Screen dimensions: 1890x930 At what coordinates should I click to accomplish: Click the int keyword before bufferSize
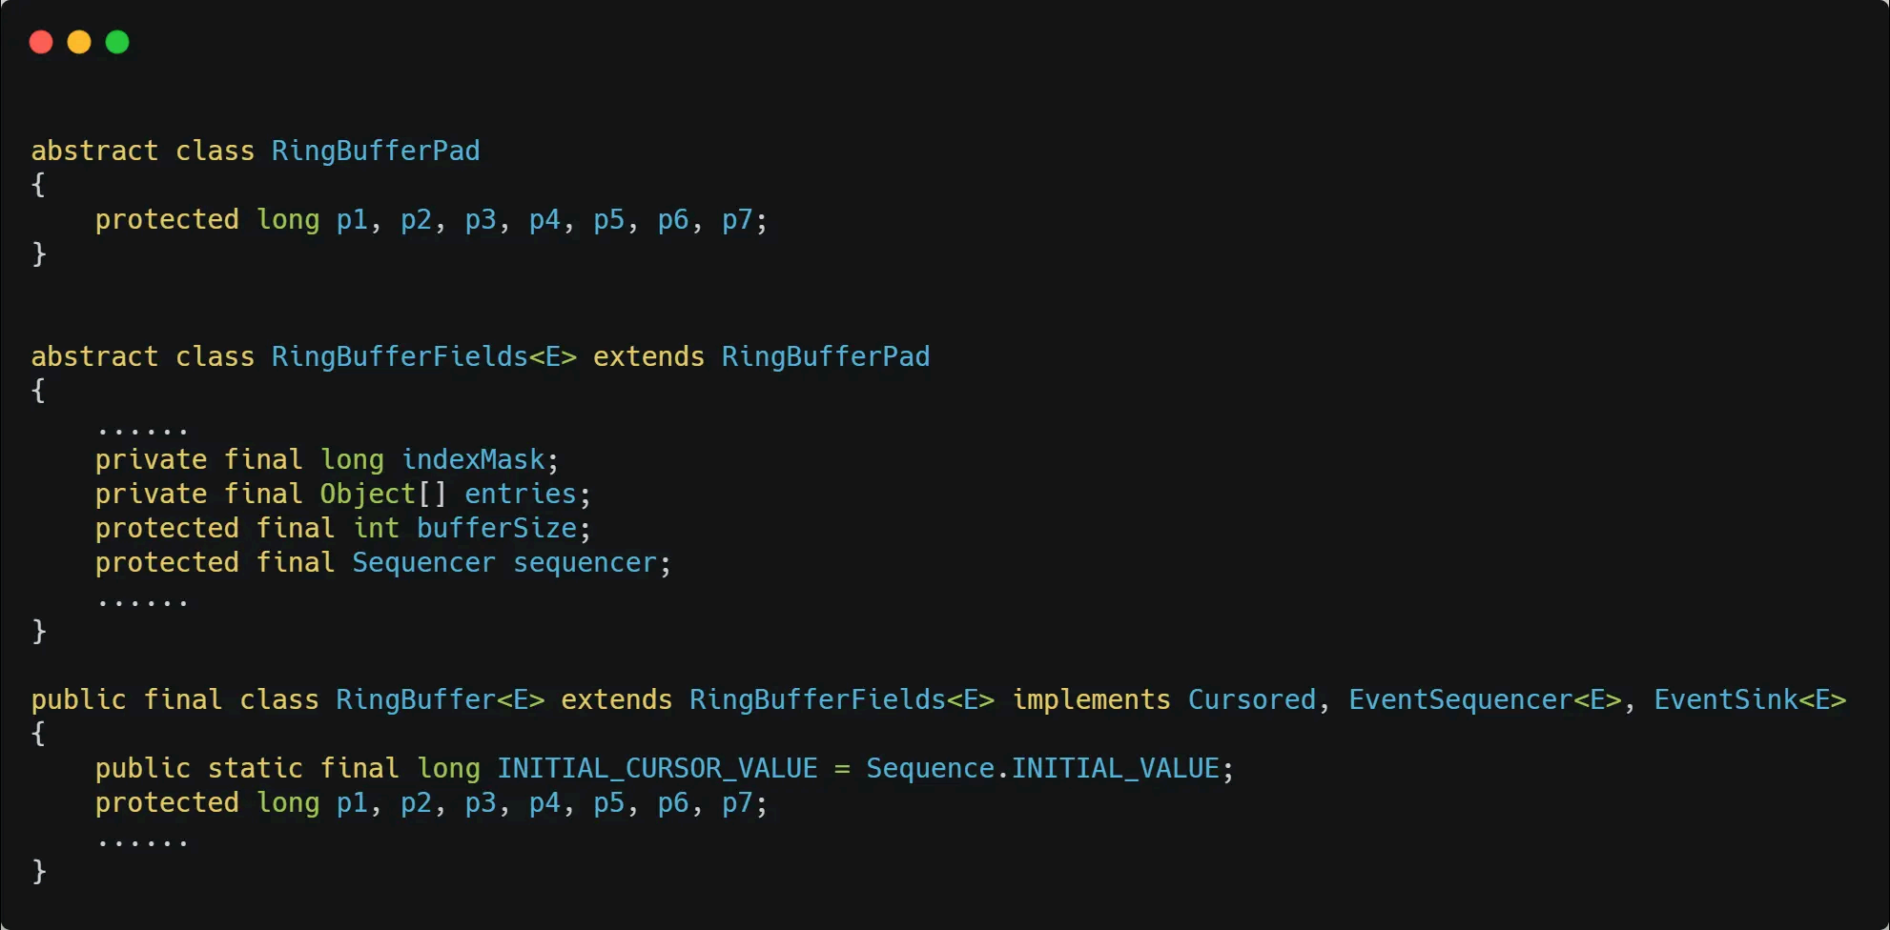376,528
